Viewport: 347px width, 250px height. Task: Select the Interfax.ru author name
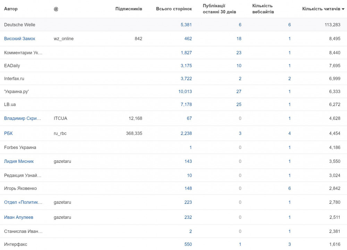(x=14, y=78)
